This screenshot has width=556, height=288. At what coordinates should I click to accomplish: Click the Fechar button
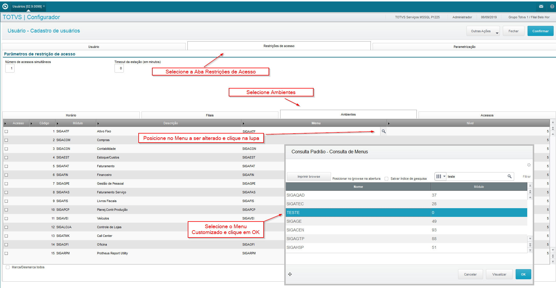click(x=514, y=31)
